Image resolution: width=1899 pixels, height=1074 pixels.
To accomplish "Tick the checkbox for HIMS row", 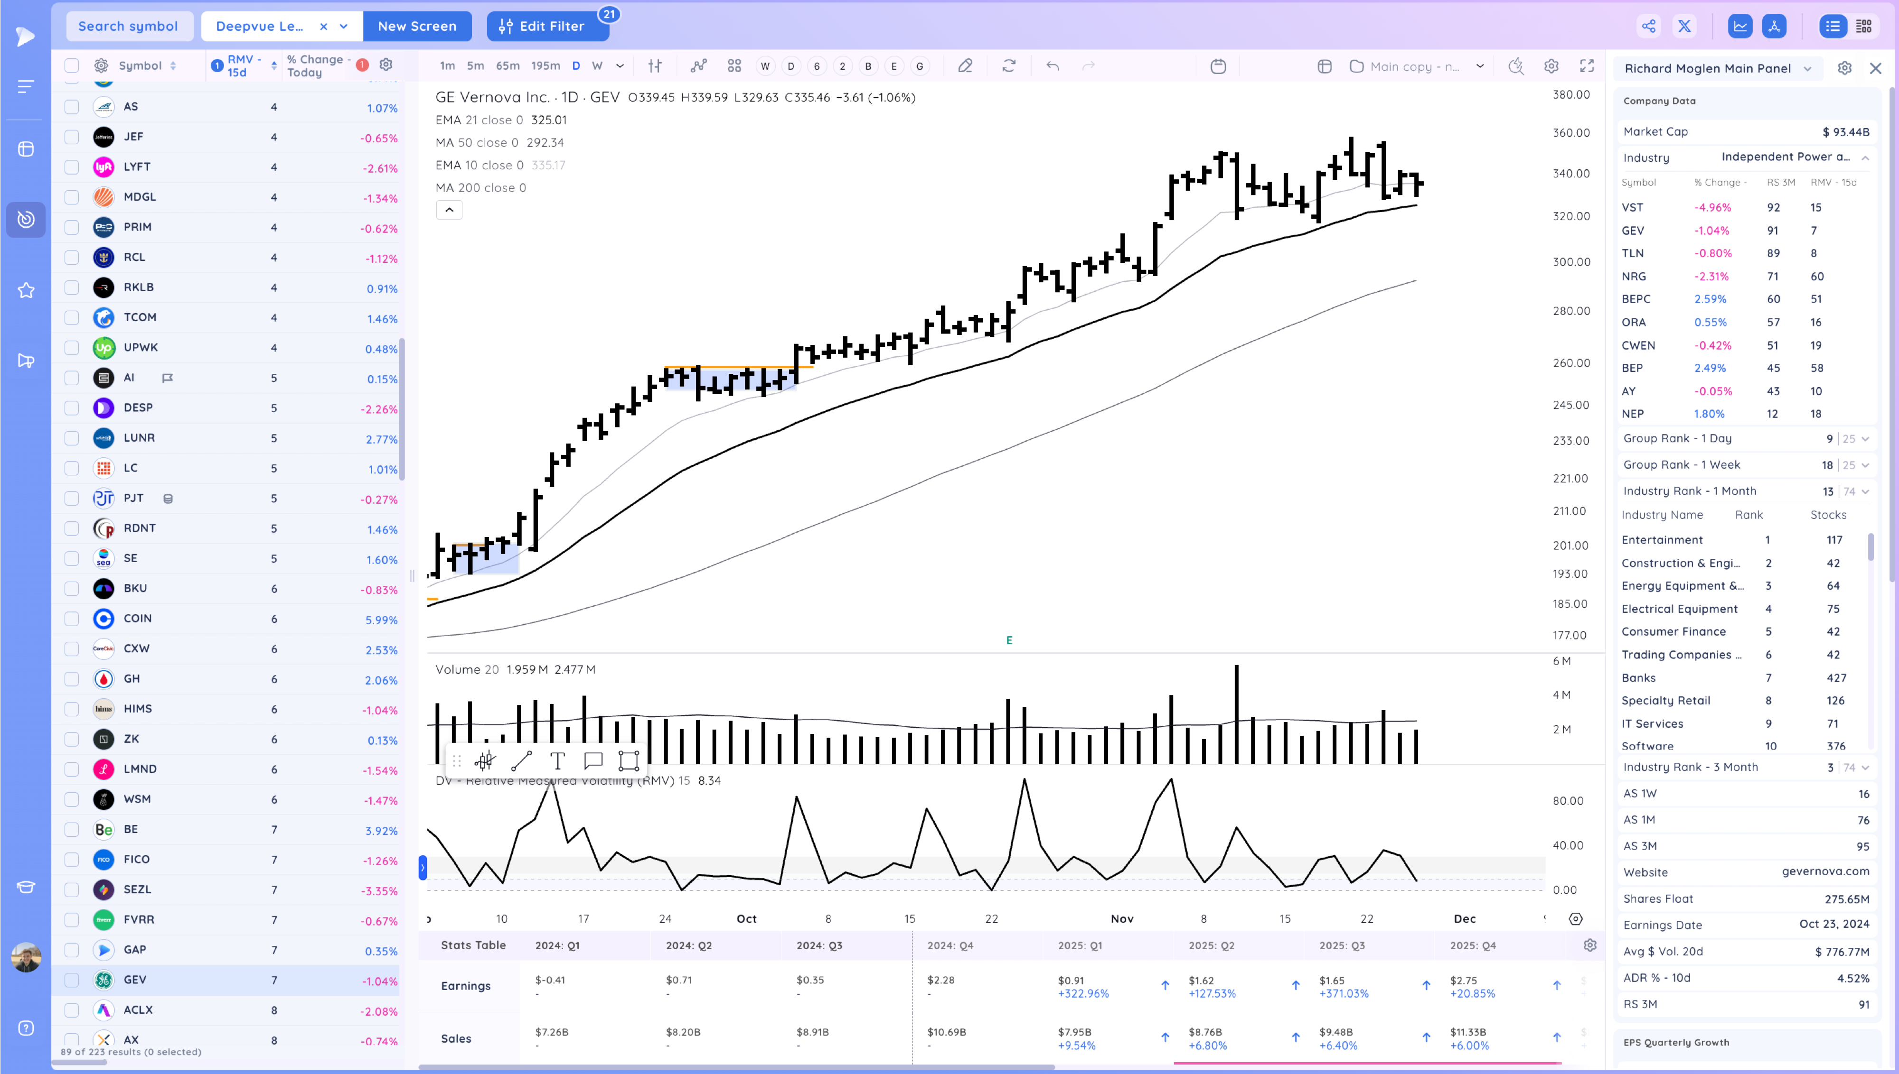I will pos(72,709).
